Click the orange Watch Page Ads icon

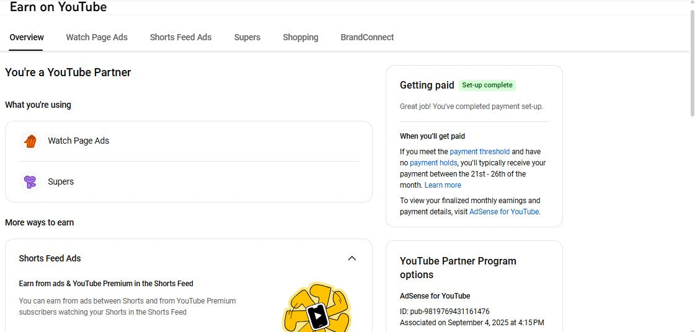coord(30,141)
